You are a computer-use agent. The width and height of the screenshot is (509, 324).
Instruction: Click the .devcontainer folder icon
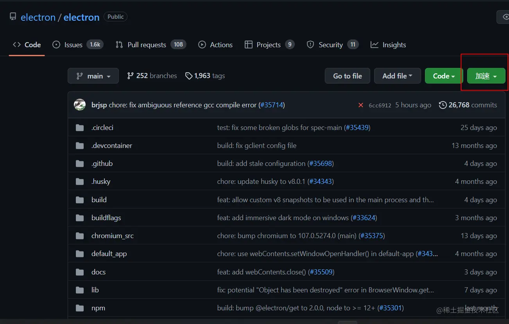pyautogui.click(x=80, y=146)
